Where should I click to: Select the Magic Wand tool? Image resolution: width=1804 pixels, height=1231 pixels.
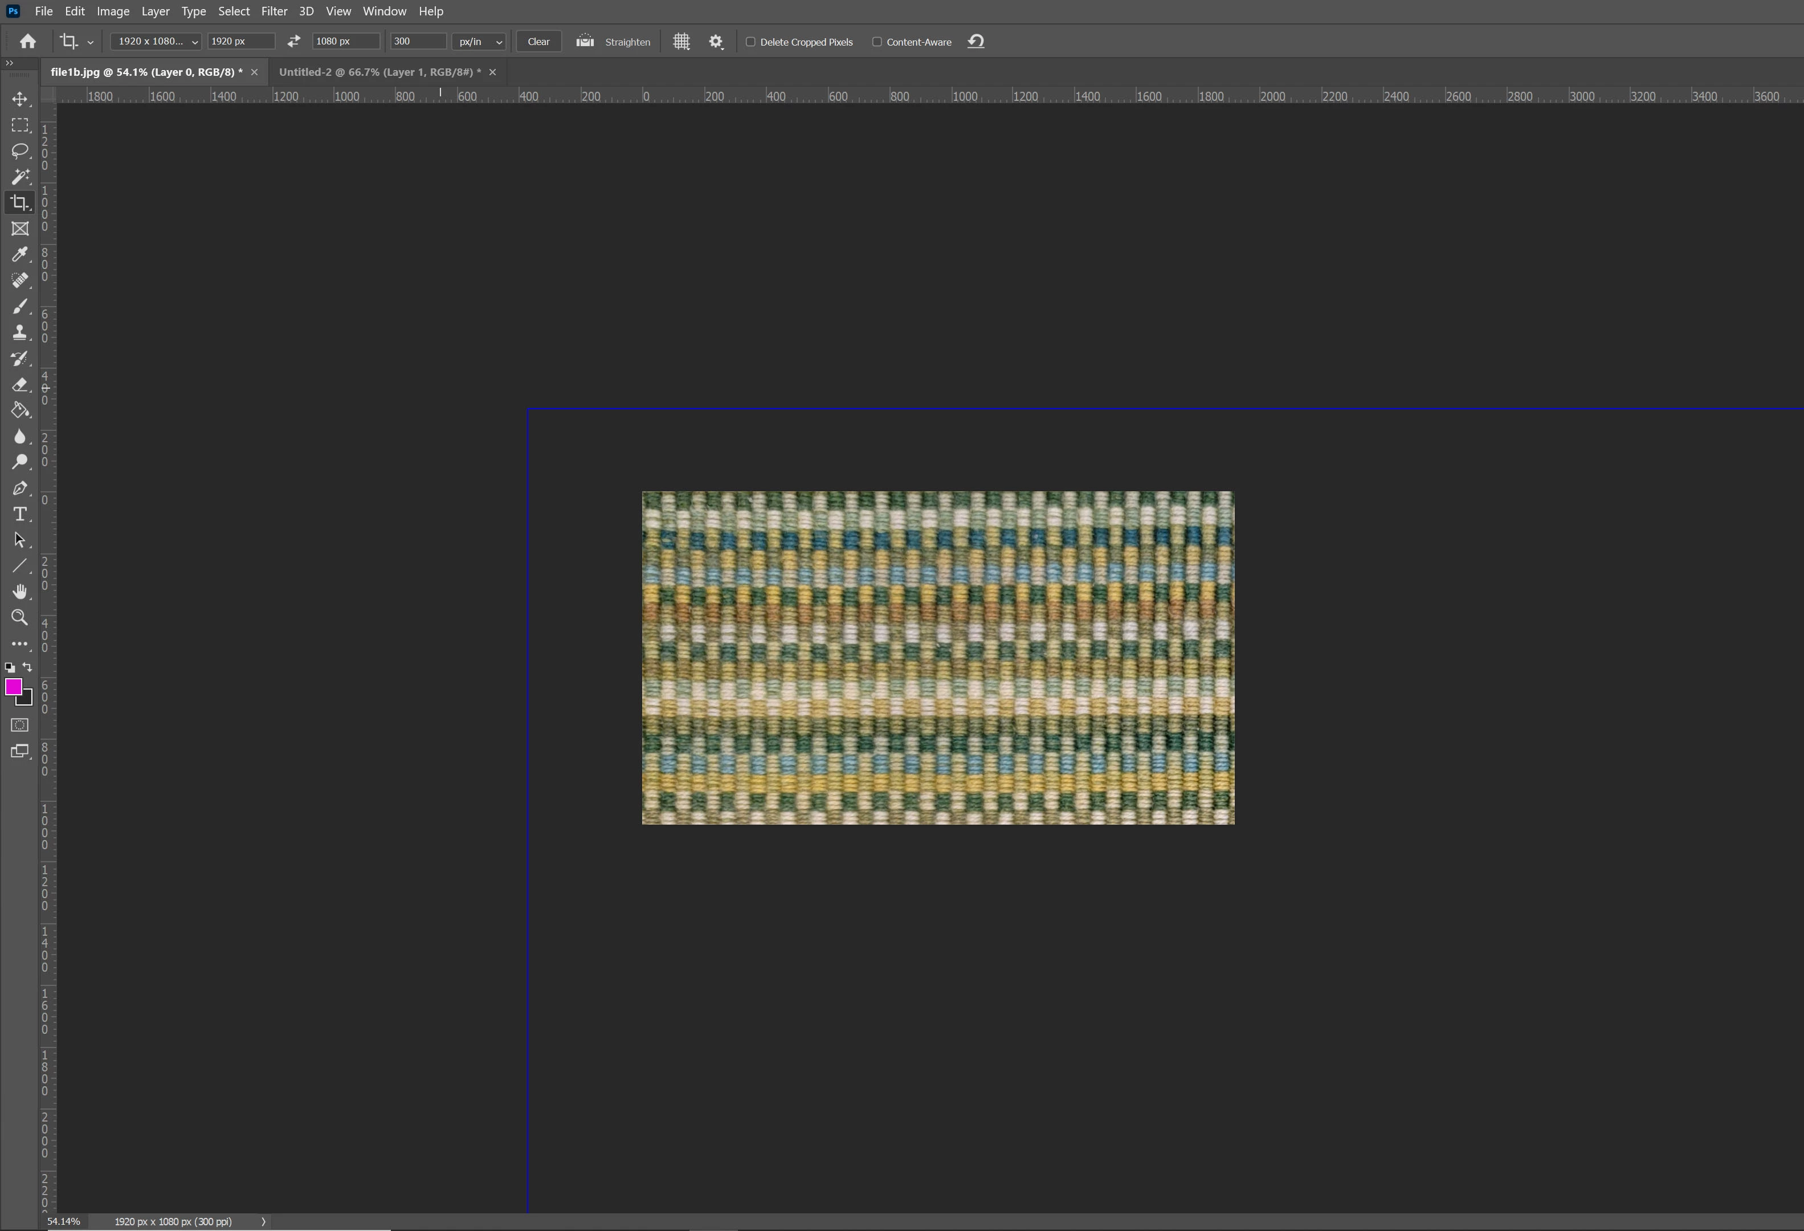tap(20, 177)
